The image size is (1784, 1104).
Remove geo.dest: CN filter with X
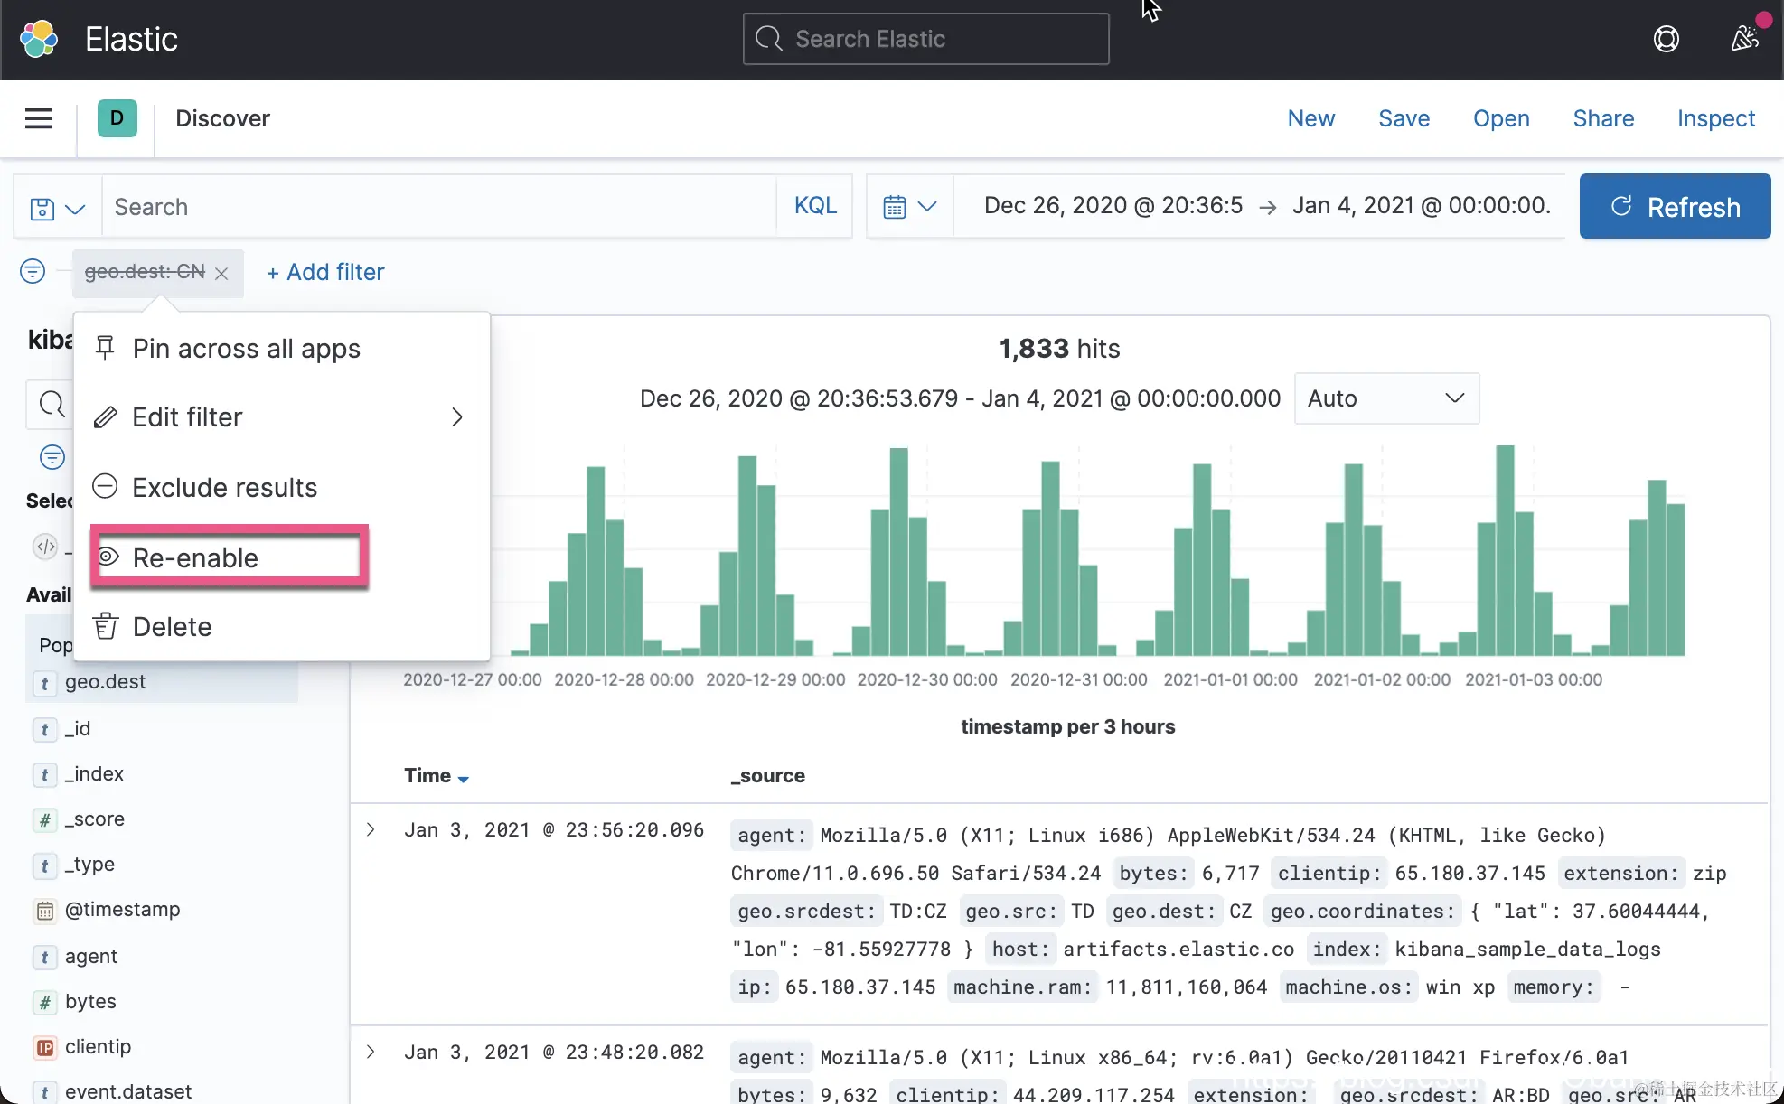pos(221,273)
